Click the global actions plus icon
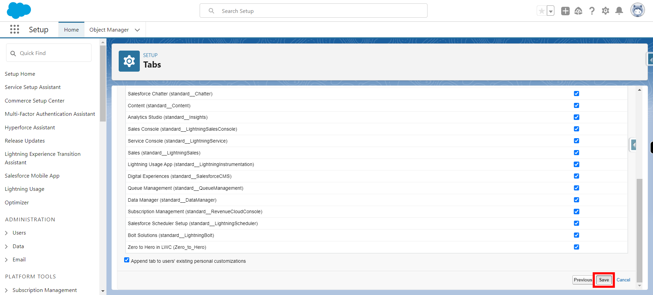Image resolution: width=653 pixels, height=295 pixels. point(565,11)
